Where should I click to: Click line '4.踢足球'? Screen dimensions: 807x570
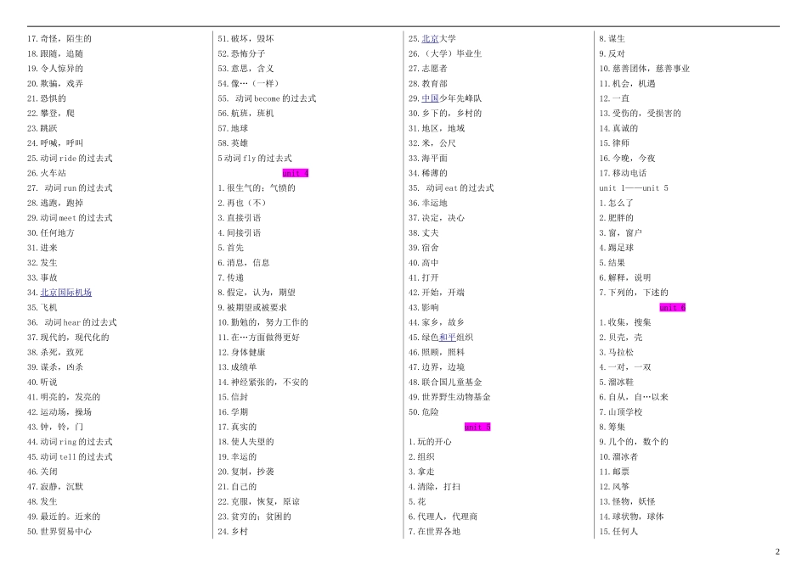(x=617, y=248)
